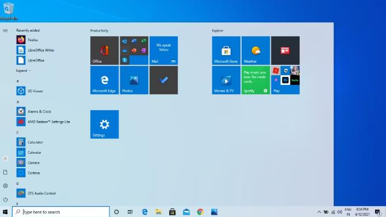This screenshot has width=386, height=217.
Task: Open Settings gear in Start sidebar
Action: coord(5,186)
